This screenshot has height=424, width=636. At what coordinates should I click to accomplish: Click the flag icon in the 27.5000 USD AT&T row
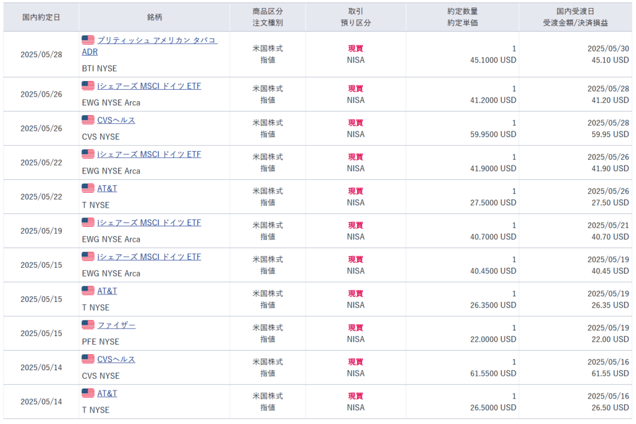[88, 188]
